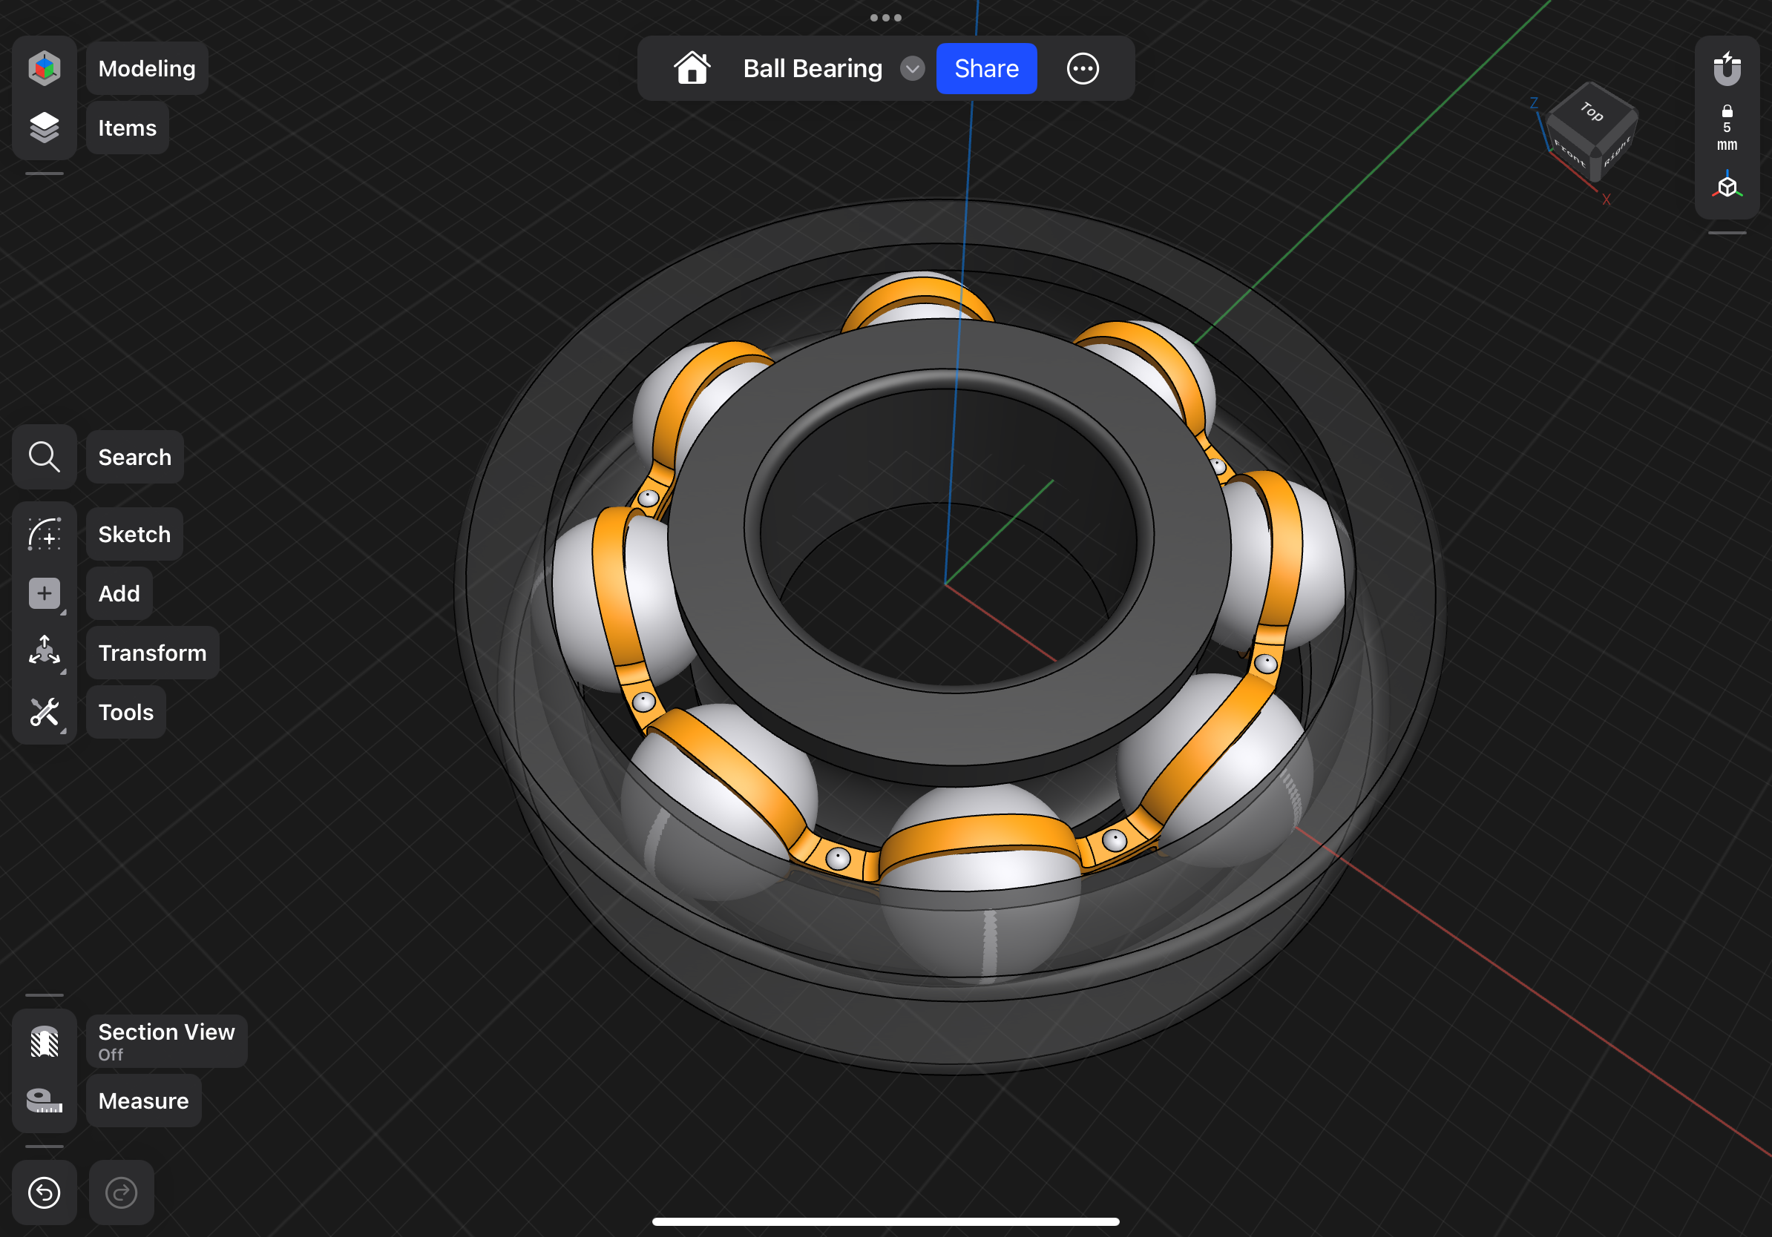Click the Search magnifier icon
This screenshot has width=1772, height=1237.
click(44, 457)
